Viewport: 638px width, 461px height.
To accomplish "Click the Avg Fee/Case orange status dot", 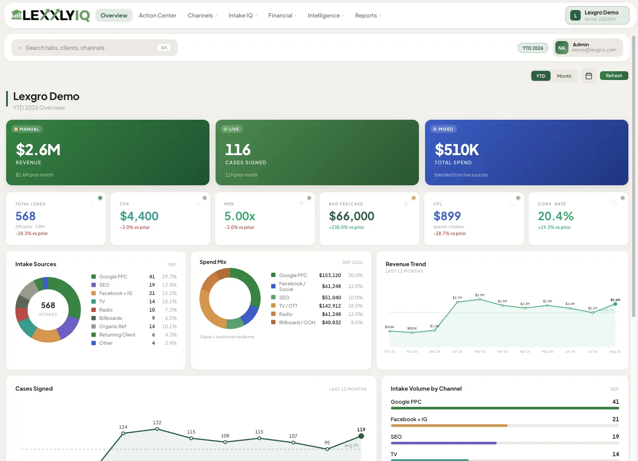I will point(414,198).
